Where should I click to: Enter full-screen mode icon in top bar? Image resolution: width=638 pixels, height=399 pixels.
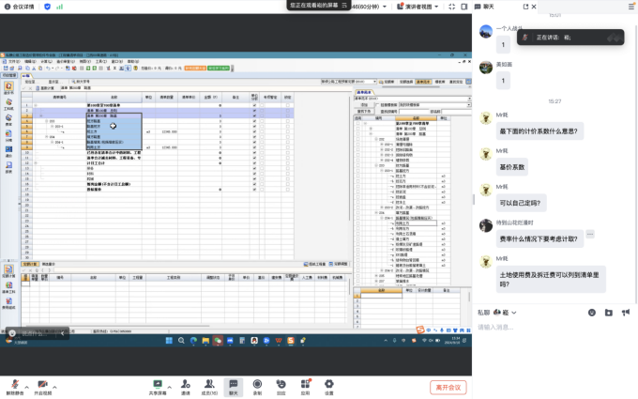451,7
